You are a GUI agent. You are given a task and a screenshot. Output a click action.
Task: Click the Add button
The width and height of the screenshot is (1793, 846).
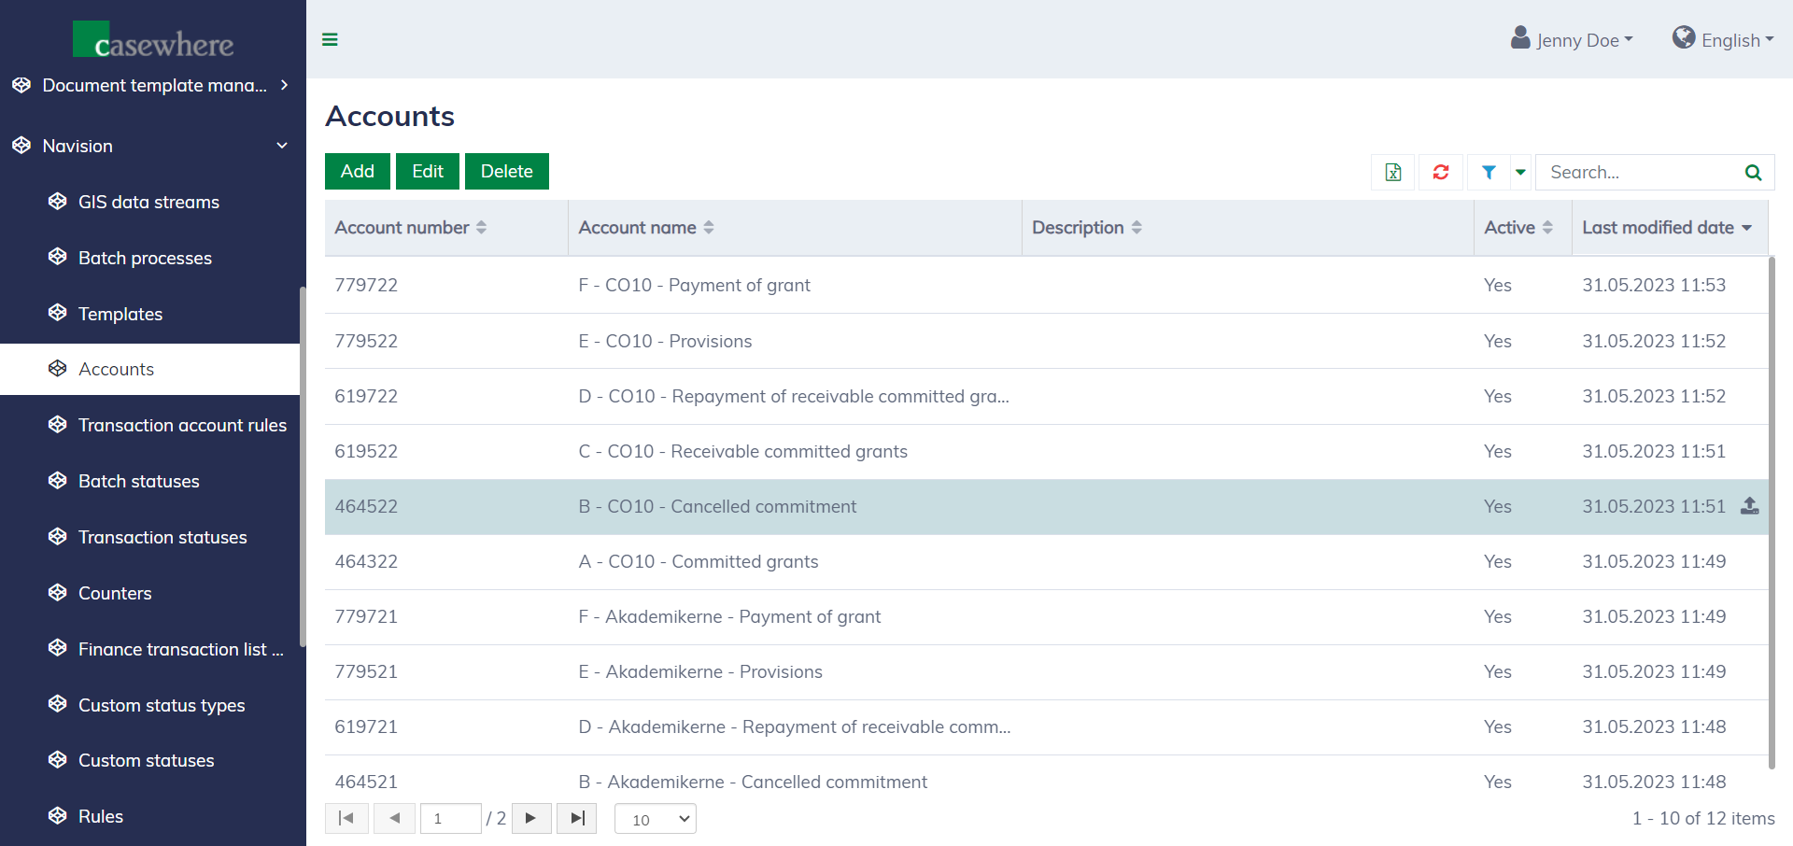357,172
